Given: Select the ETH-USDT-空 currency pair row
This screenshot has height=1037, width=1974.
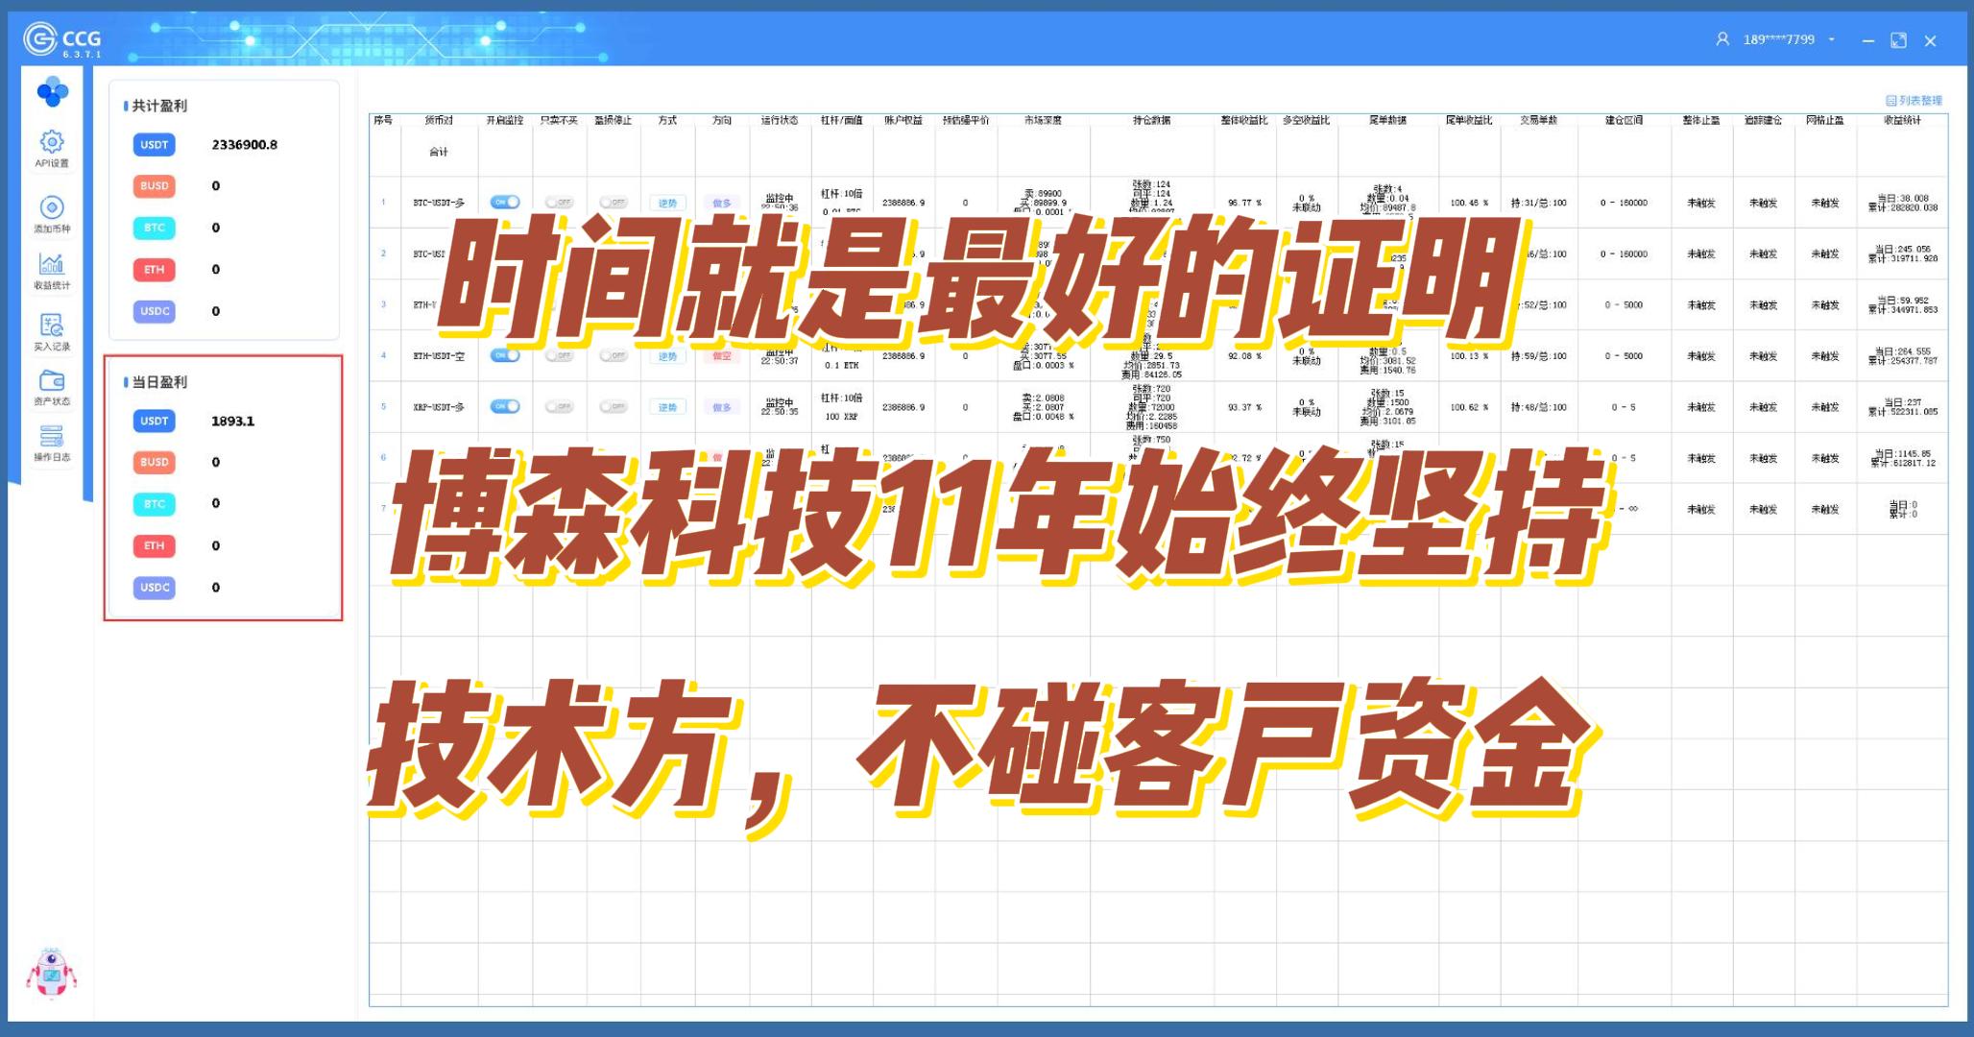Looking at the screenshot, I should click(439, 356).
